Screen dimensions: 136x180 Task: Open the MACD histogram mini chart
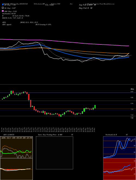pyautogui.click(x=16, y=169)
